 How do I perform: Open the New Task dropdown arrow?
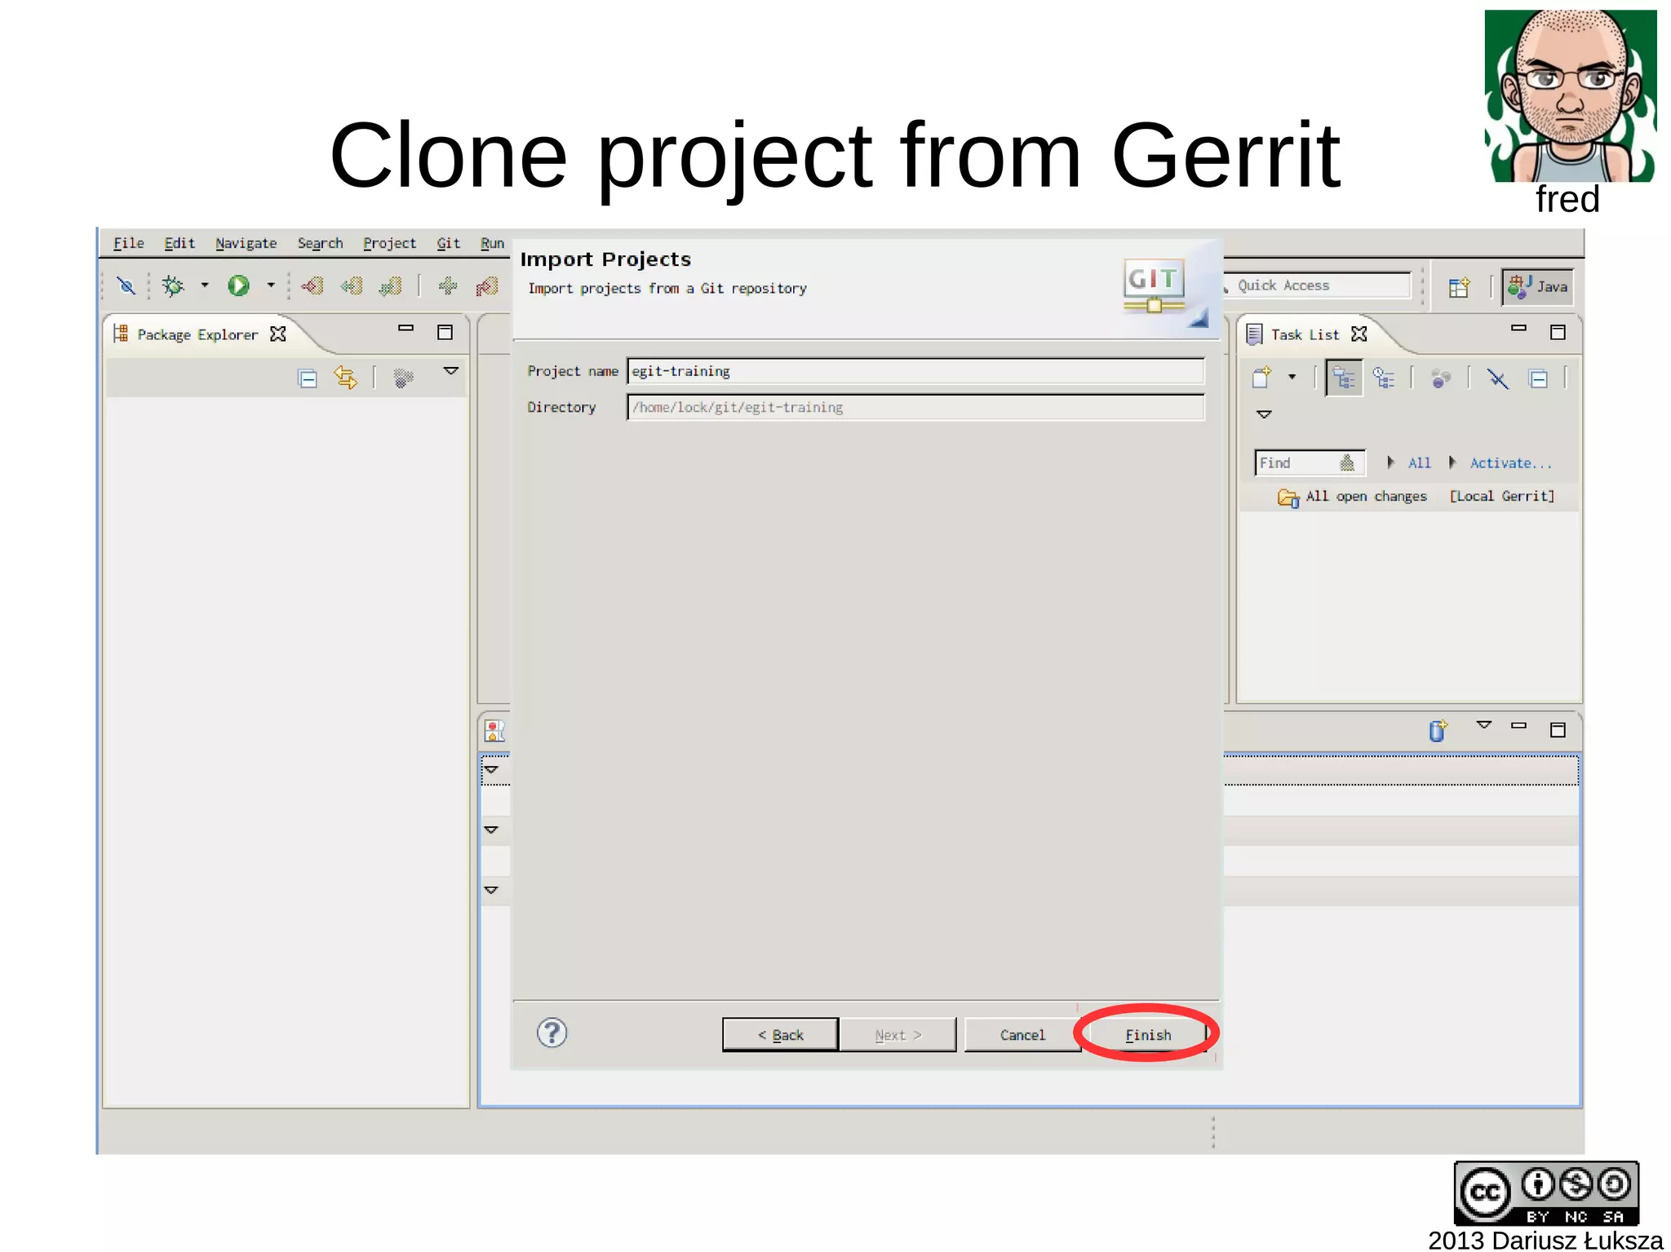tap(1292, 377)
